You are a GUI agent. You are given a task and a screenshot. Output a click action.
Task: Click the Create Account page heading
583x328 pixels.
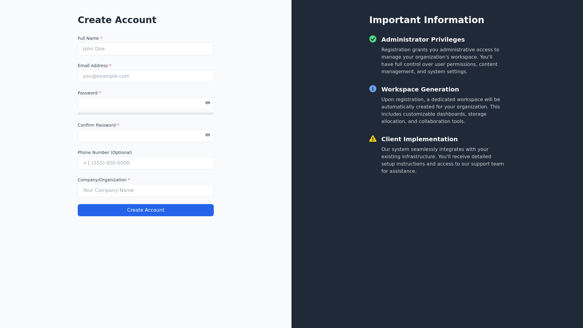click(117, 20)
